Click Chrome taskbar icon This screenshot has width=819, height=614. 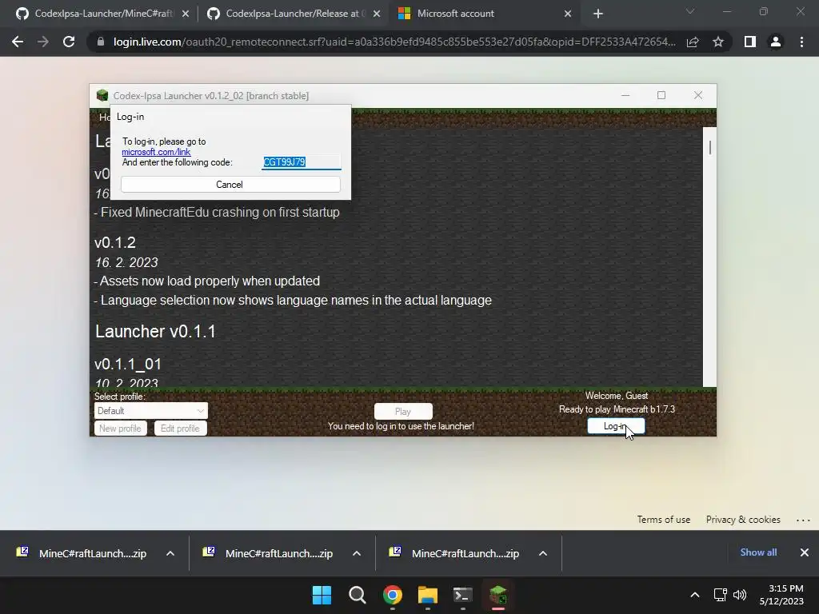click(x=393, y=595)
